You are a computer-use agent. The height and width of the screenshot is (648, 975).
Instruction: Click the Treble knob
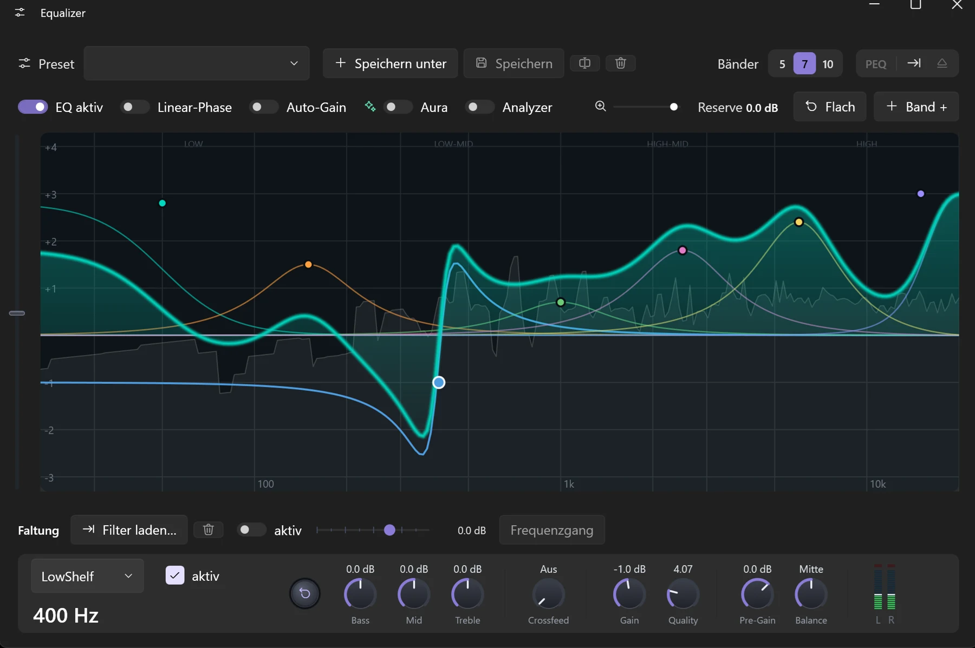(x=467, y=594)
